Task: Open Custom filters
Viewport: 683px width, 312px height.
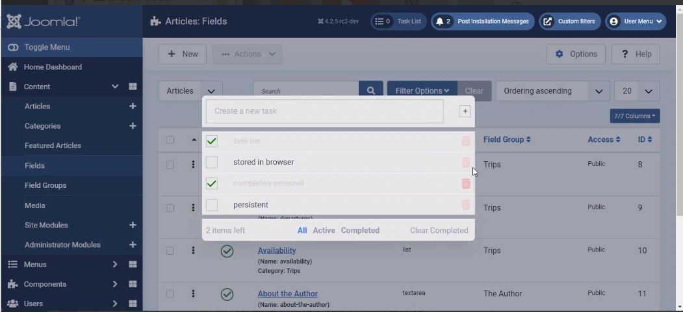Action: 570,21
